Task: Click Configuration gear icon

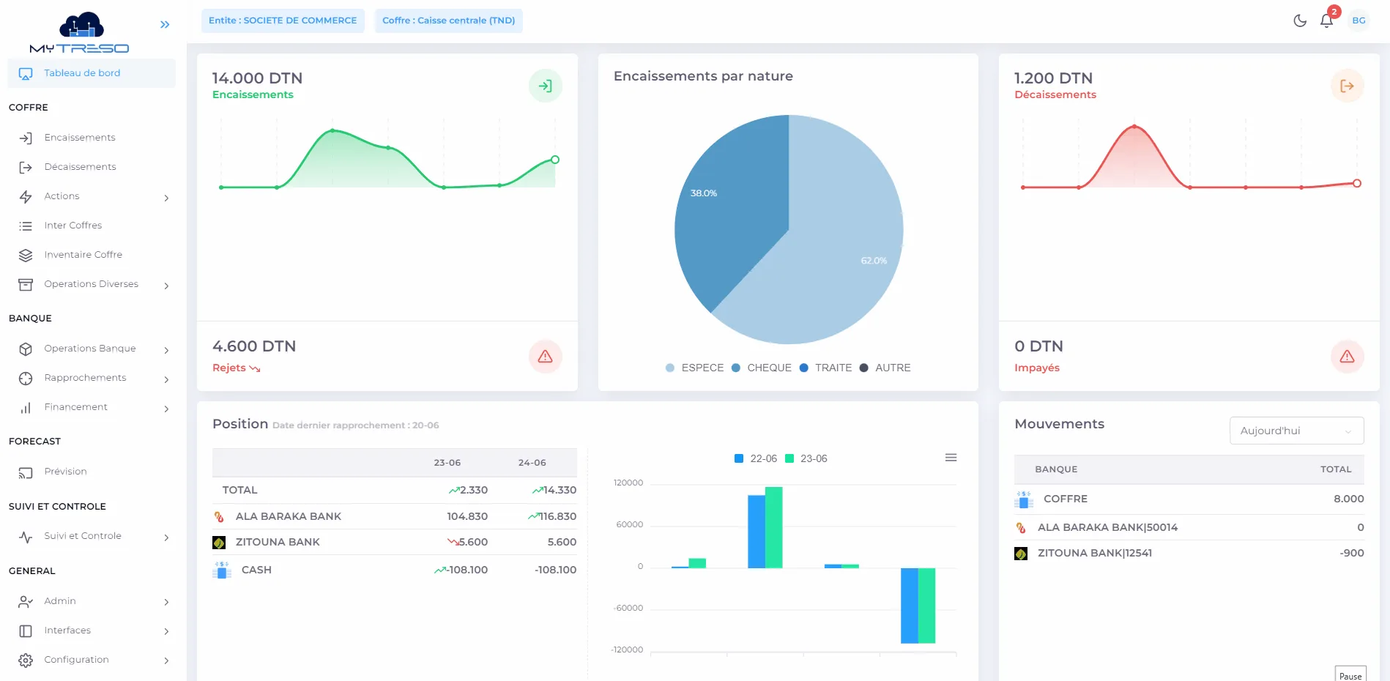Action: [x=26, y=660]
